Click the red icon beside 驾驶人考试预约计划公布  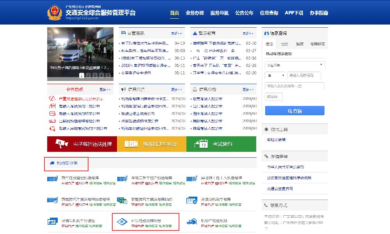[52, 106]
